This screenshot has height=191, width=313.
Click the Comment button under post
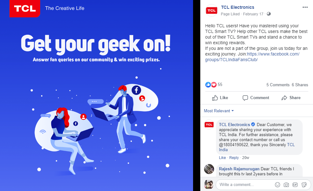(x=256, y=98)
